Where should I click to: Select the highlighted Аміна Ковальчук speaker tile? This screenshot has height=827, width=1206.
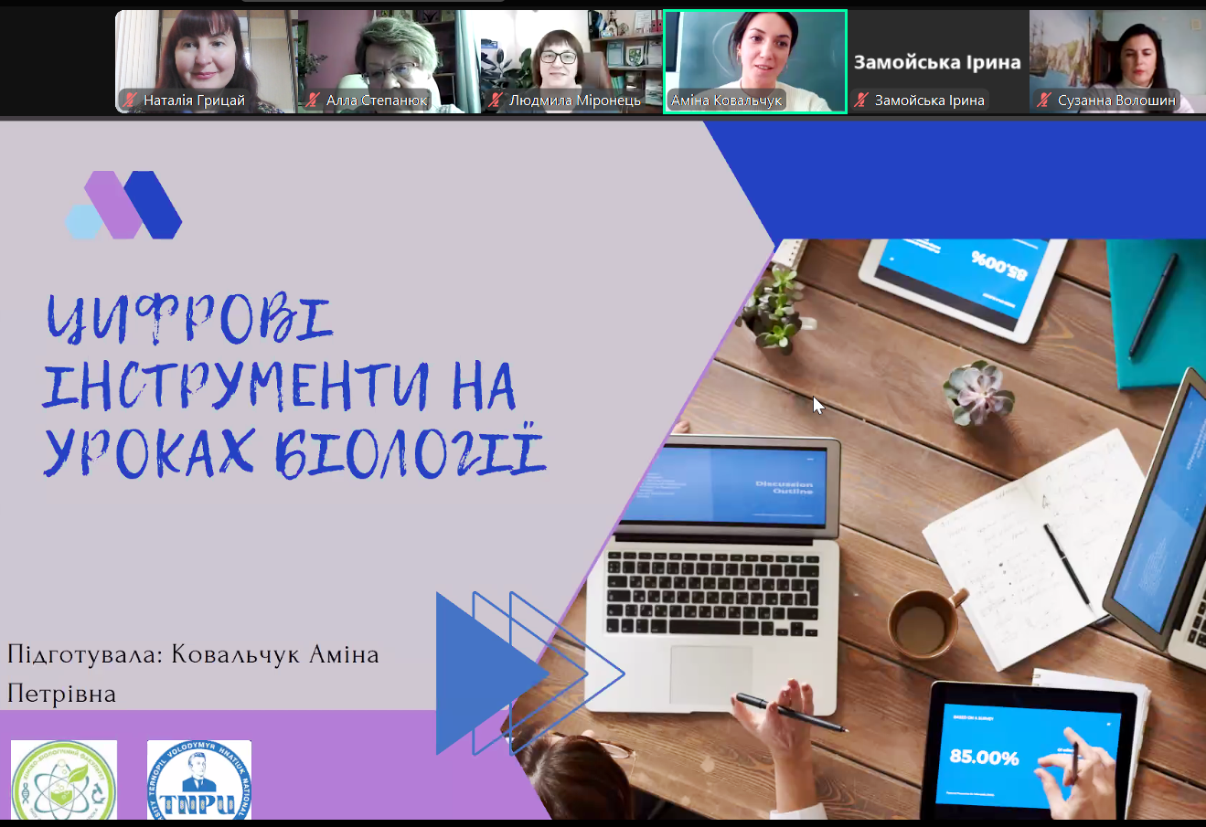tap(754, 57)
